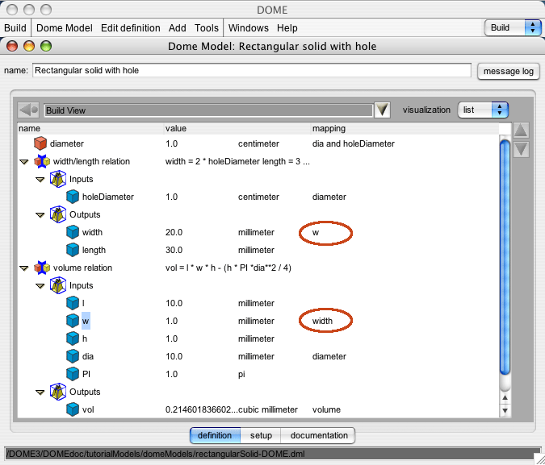Image resolution: width=545 pixels, height=465 pixels.
Task: Click the width/length relation icon
Action: pyautogui.click(x=42, y=161)
